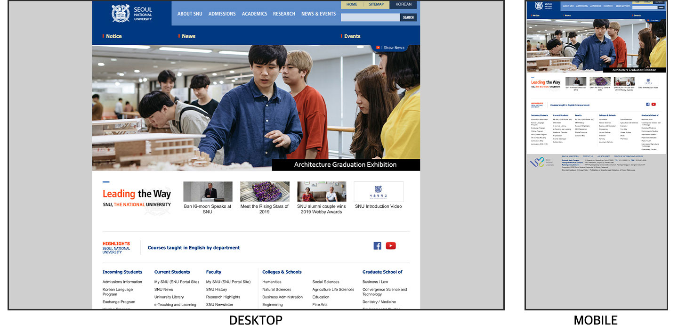Click the Facebook icon in the desktop view
Screen dimensions: 678x325
[x=377, y=246]
